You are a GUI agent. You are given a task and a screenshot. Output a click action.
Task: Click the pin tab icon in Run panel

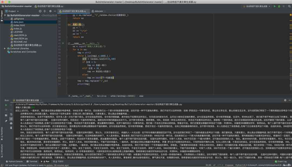point(6,121)
